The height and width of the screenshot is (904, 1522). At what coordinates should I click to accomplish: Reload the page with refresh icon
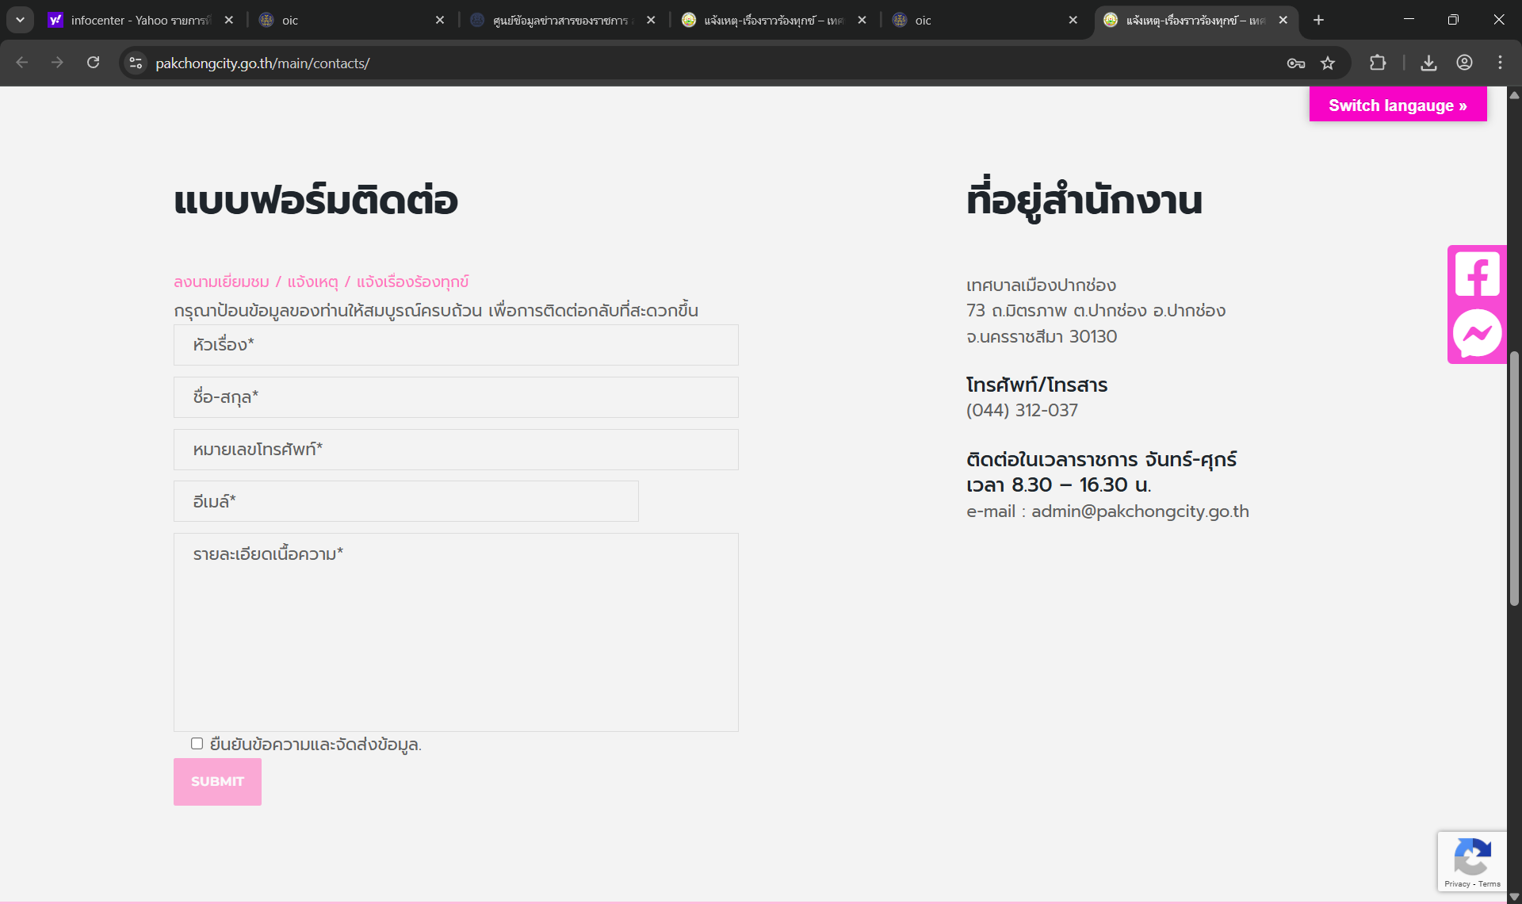[93, 63]
